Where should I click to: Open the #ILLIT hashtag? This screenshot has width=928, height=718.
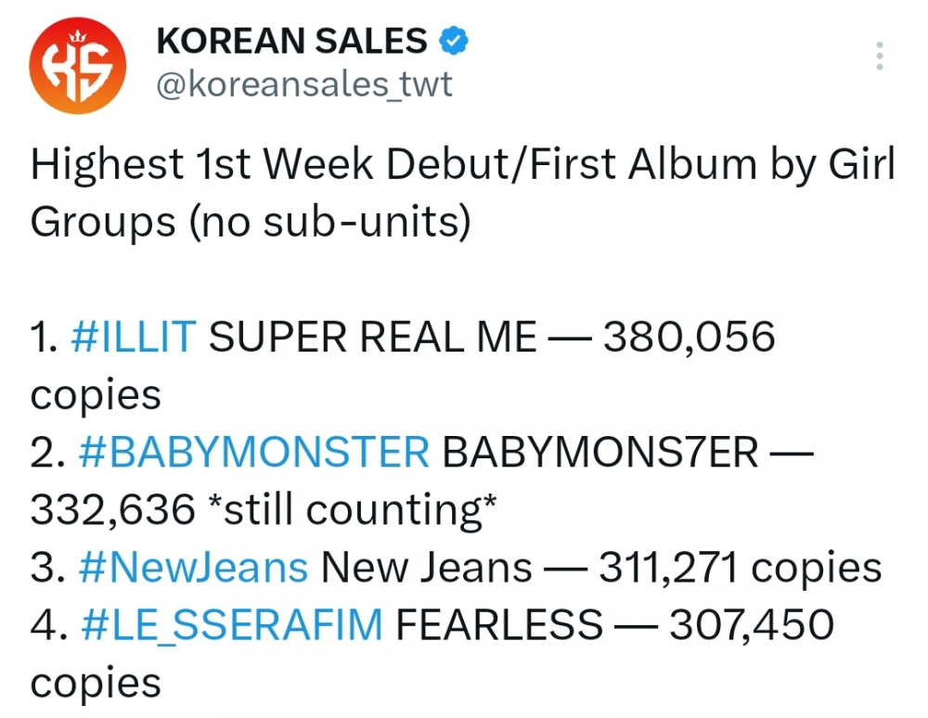click(x=133, y=337)
